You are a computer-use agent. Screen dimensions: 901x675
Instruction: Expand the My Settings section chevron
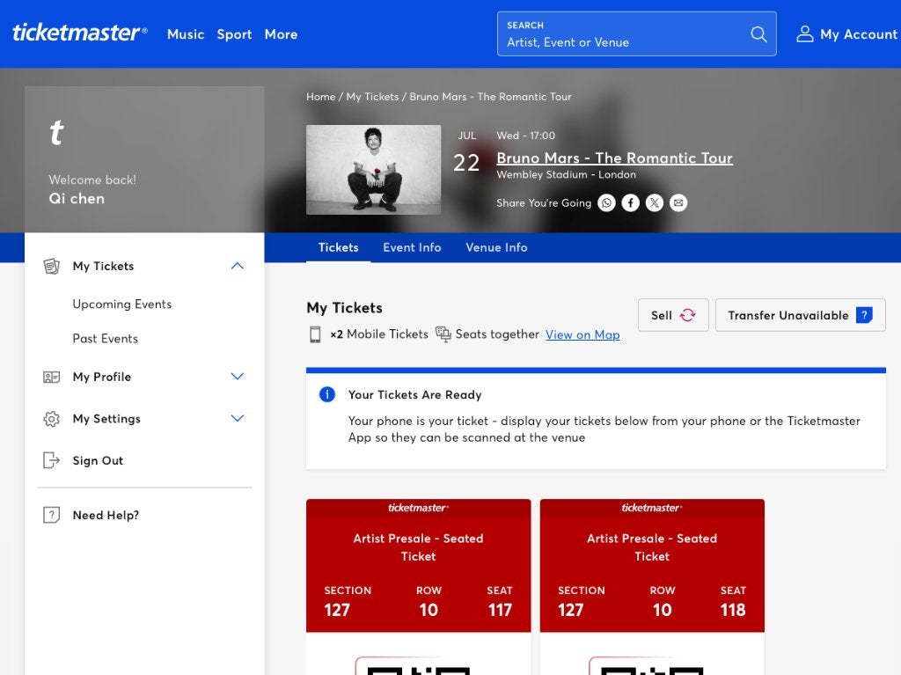[238, 419]
